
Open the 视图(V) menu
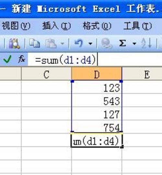click(x=16, y=26)
